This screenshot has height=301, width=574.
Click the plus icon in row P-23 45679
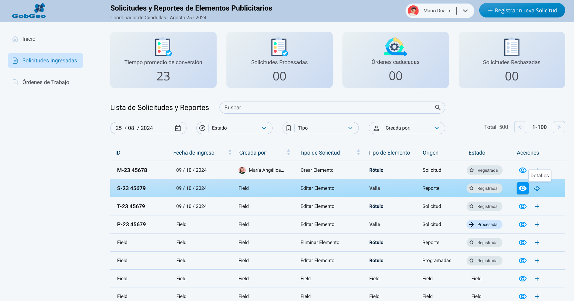tap(537, 224)
